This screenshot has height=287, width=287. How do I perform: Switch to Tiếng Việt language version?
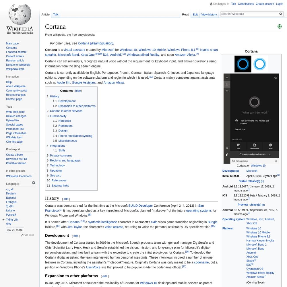12,220
